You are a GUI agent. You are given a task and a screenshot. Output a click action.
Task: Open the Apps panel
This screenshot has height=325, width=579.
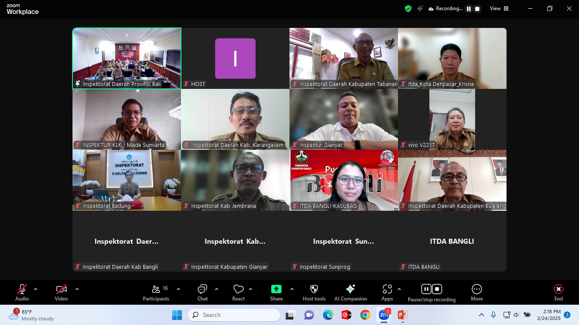(387, 293)
